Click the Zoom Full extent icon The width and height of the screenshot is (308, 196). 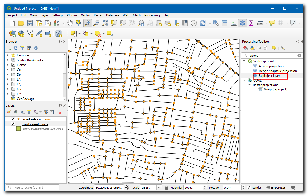(x=105, y=23)
